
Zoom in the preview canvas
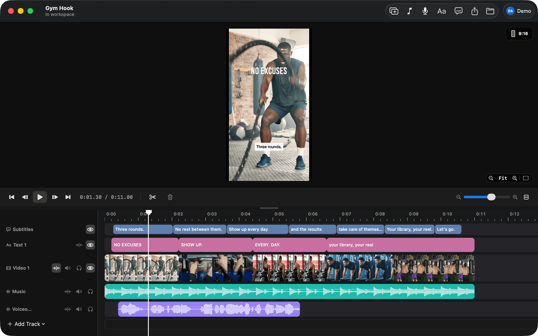coord(515,178)
